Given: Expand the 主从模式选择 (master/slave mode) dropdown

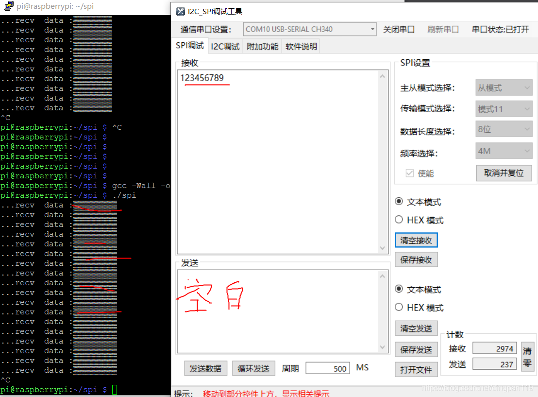Looking at the screenshot, I should click(504, 87).
